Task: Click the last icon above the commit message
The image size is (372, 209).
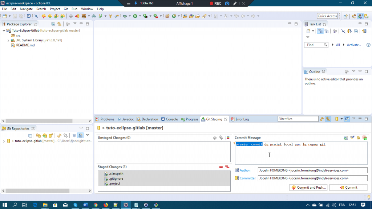Action: coord(365,138)
